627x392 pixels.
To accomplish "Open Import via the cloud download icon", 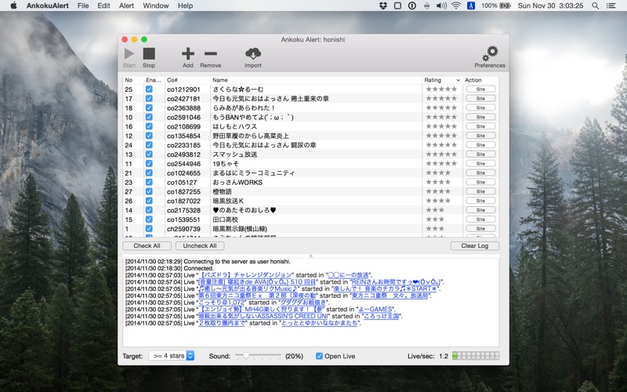I will tap(252, 53).
